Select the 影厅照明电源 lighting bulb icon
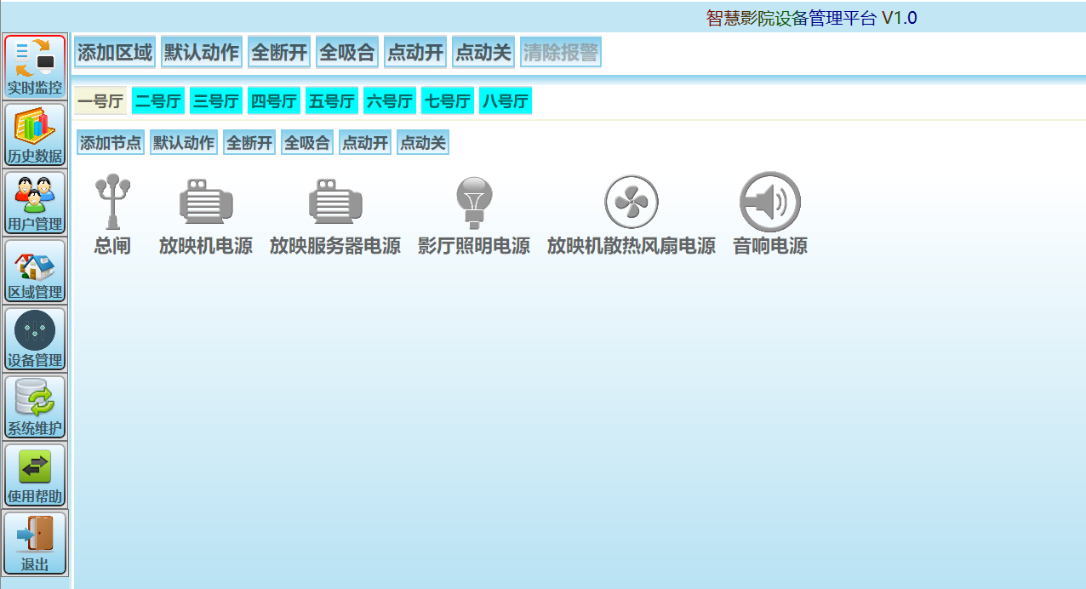The image size is (1086, 589). [473, 202]
